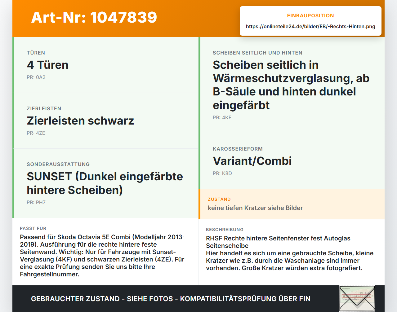Image resolution: width=397 pixels, height=312 pixels.
Task: Click the 'PR: PH7' code
Action: tap(36, 203)
